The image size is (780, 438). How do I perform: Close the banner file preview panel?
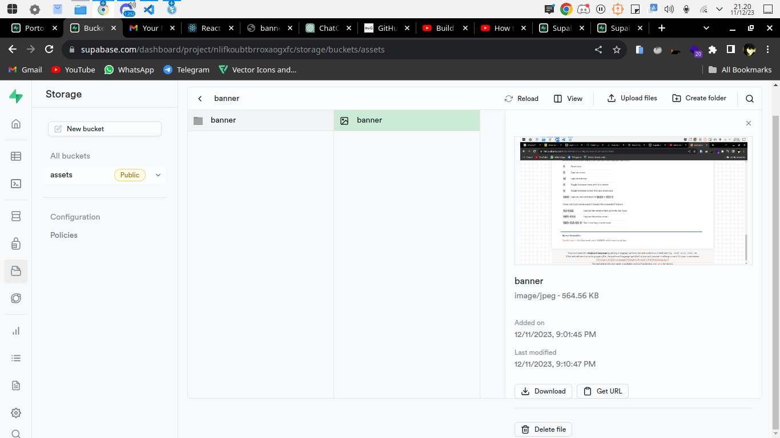tap(749, 123)
